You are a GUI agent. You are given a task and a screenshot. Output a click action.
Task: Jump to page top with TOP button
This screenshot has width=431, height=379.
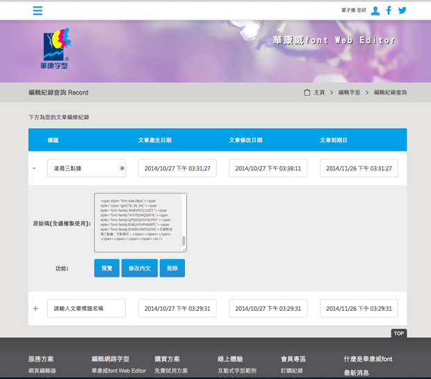398,333
